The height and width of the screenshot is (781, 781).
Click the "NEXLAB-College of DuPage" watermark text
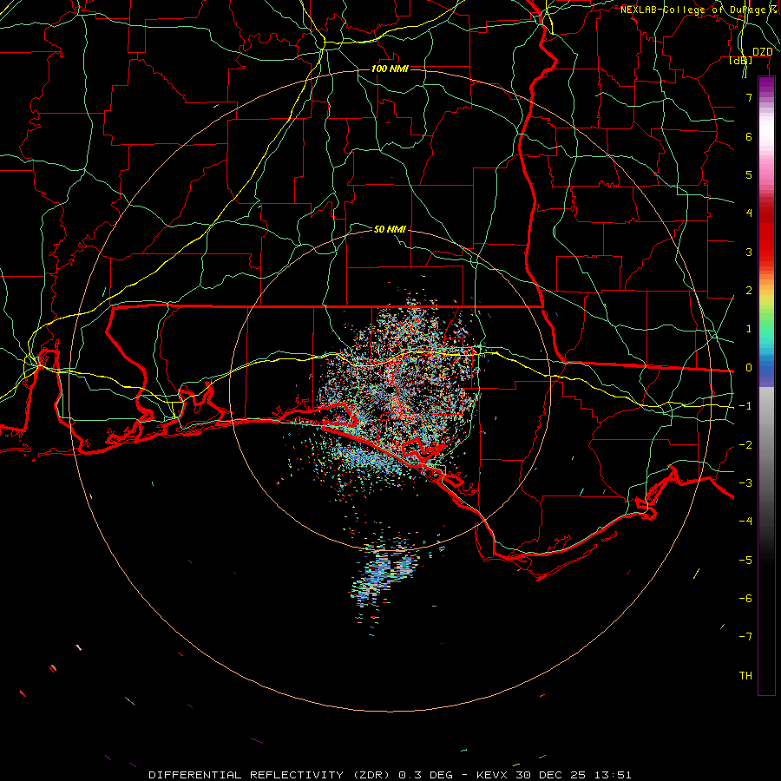[x=692, y=10]
